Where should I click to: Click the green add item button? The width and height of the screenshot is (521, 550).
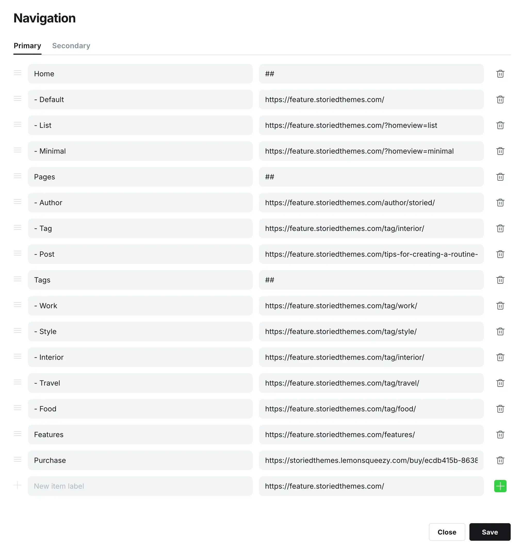(x=500, y=486)
